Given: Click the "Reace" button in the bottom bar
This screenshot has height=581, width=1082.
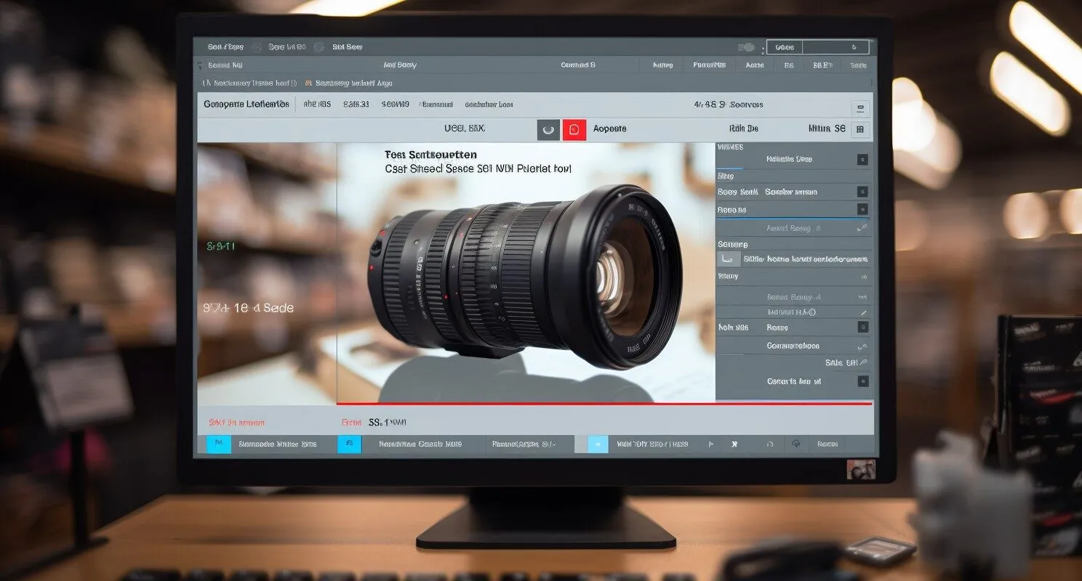Looking at the screenshot, I should (827, 444).
